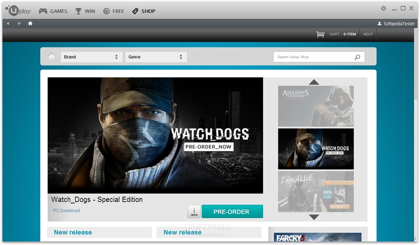The image size is (420, 245).
Task: Show next items with down arrow
Action: 314,217
